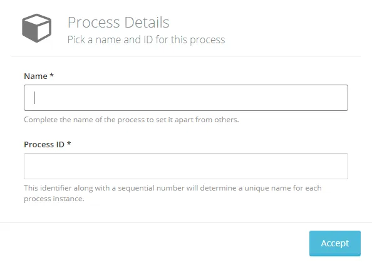Viewport: 372px width, 262px height.
Task: Confirm with the Accept button
Action: coord(335,243)
